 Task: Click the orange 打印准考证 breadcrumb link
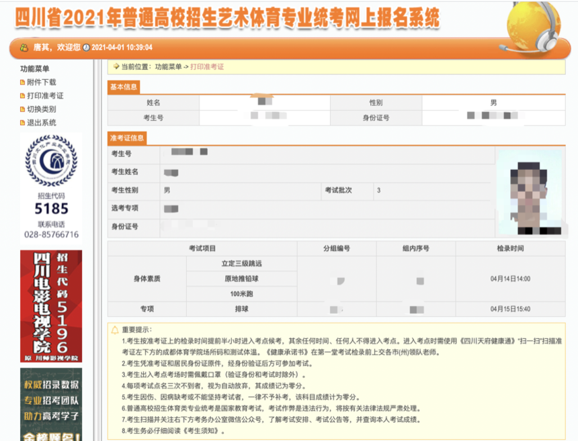click(207, 66)
